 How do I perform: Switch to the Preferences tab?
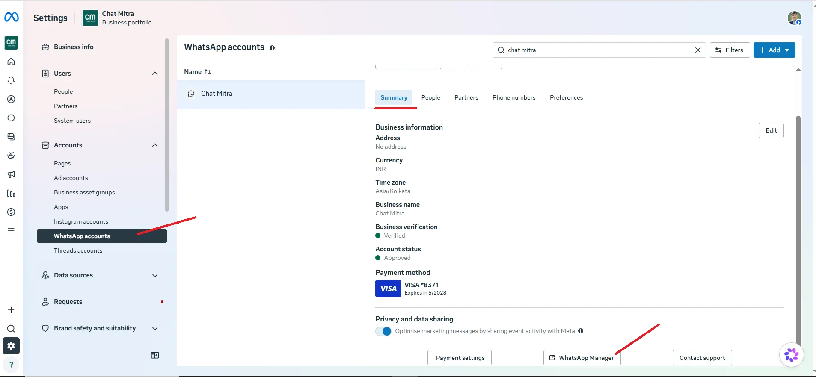[566, 97]
